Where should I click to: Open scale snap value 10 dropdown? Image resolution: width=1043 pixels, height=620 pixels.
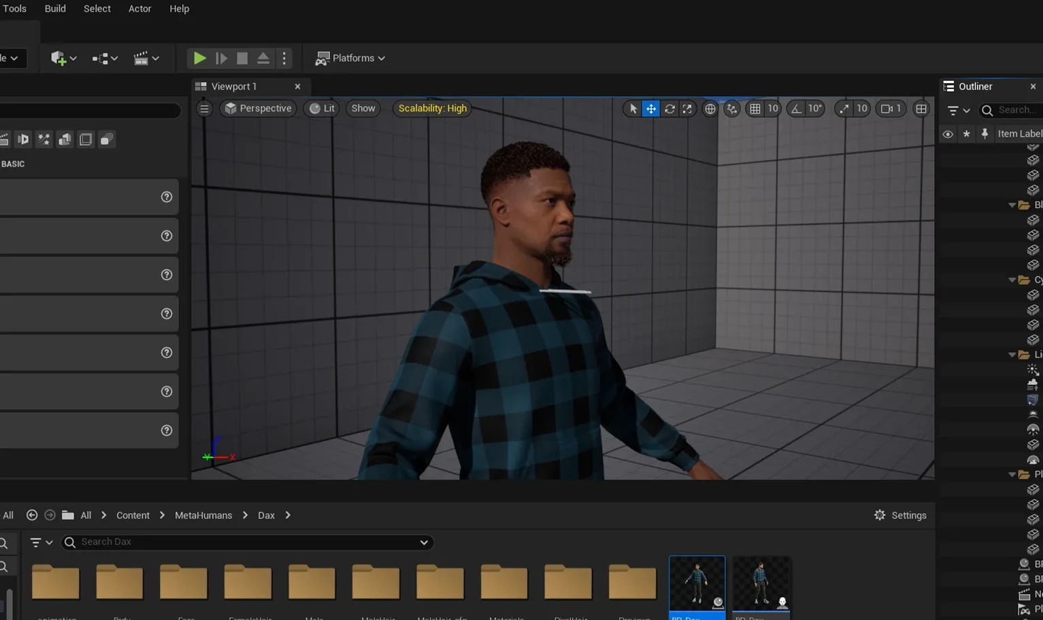pos(862,109)
